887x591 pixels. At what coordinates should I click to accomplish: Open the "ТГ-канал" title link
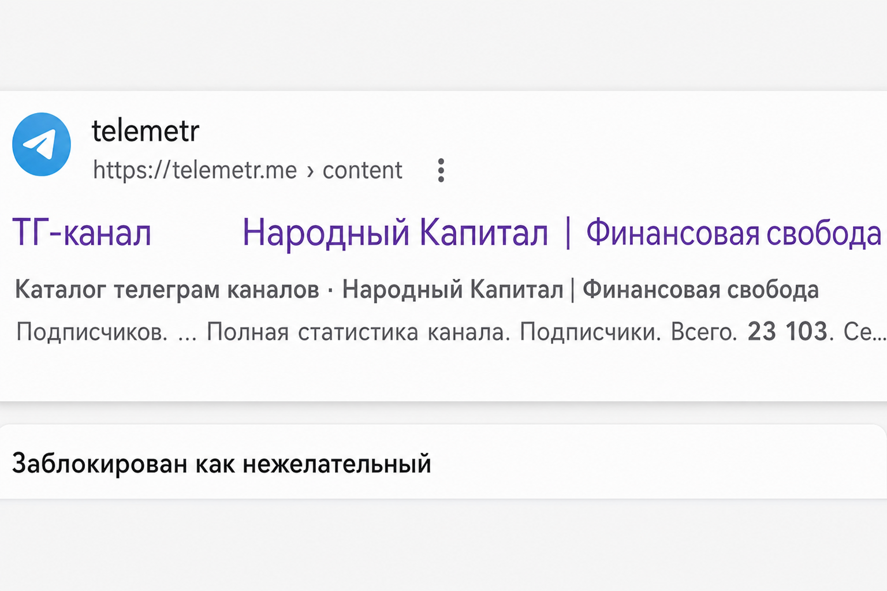tap(82, 233)
